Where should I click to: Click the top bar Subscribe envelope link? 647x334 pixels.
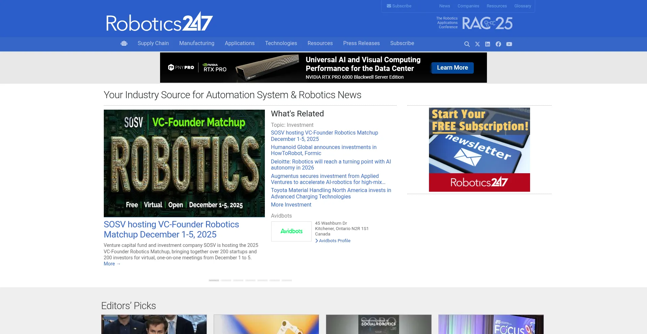click(x=399, y=6)
